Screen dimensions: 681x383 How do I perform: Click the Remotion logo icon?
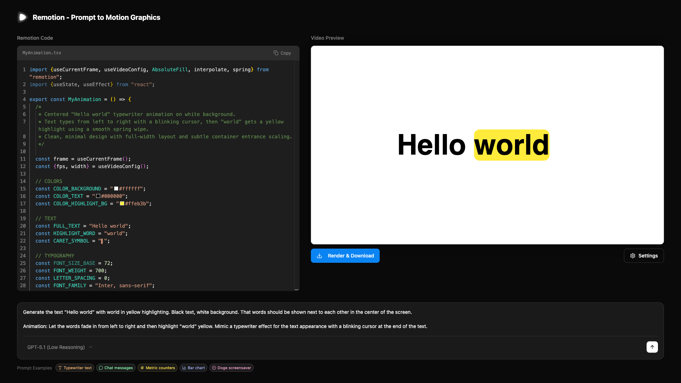[22, 17]
